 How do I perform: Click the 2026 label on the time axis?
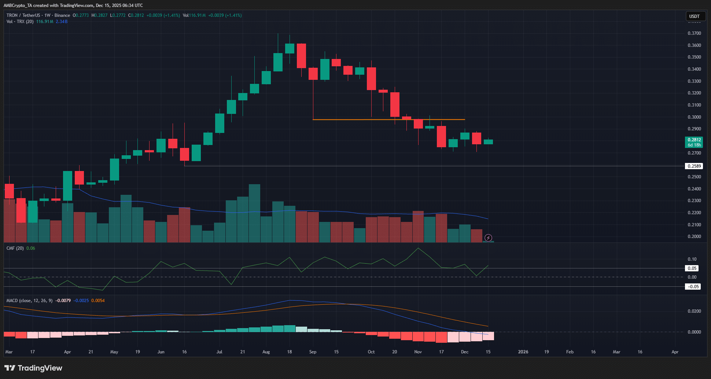point(523,352)
